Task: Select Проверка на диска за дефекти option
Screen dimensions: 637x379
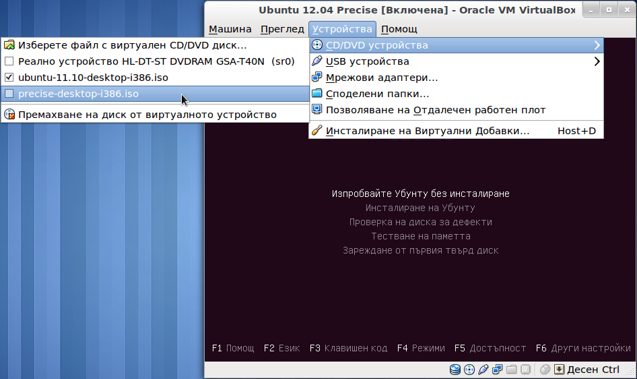Action: click(420, 222)
